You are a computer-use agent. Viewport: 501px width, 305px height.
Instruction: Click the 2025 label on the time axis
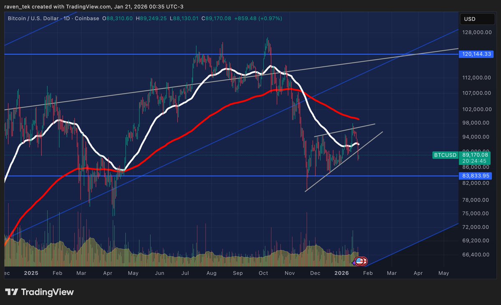coord(31,273)
